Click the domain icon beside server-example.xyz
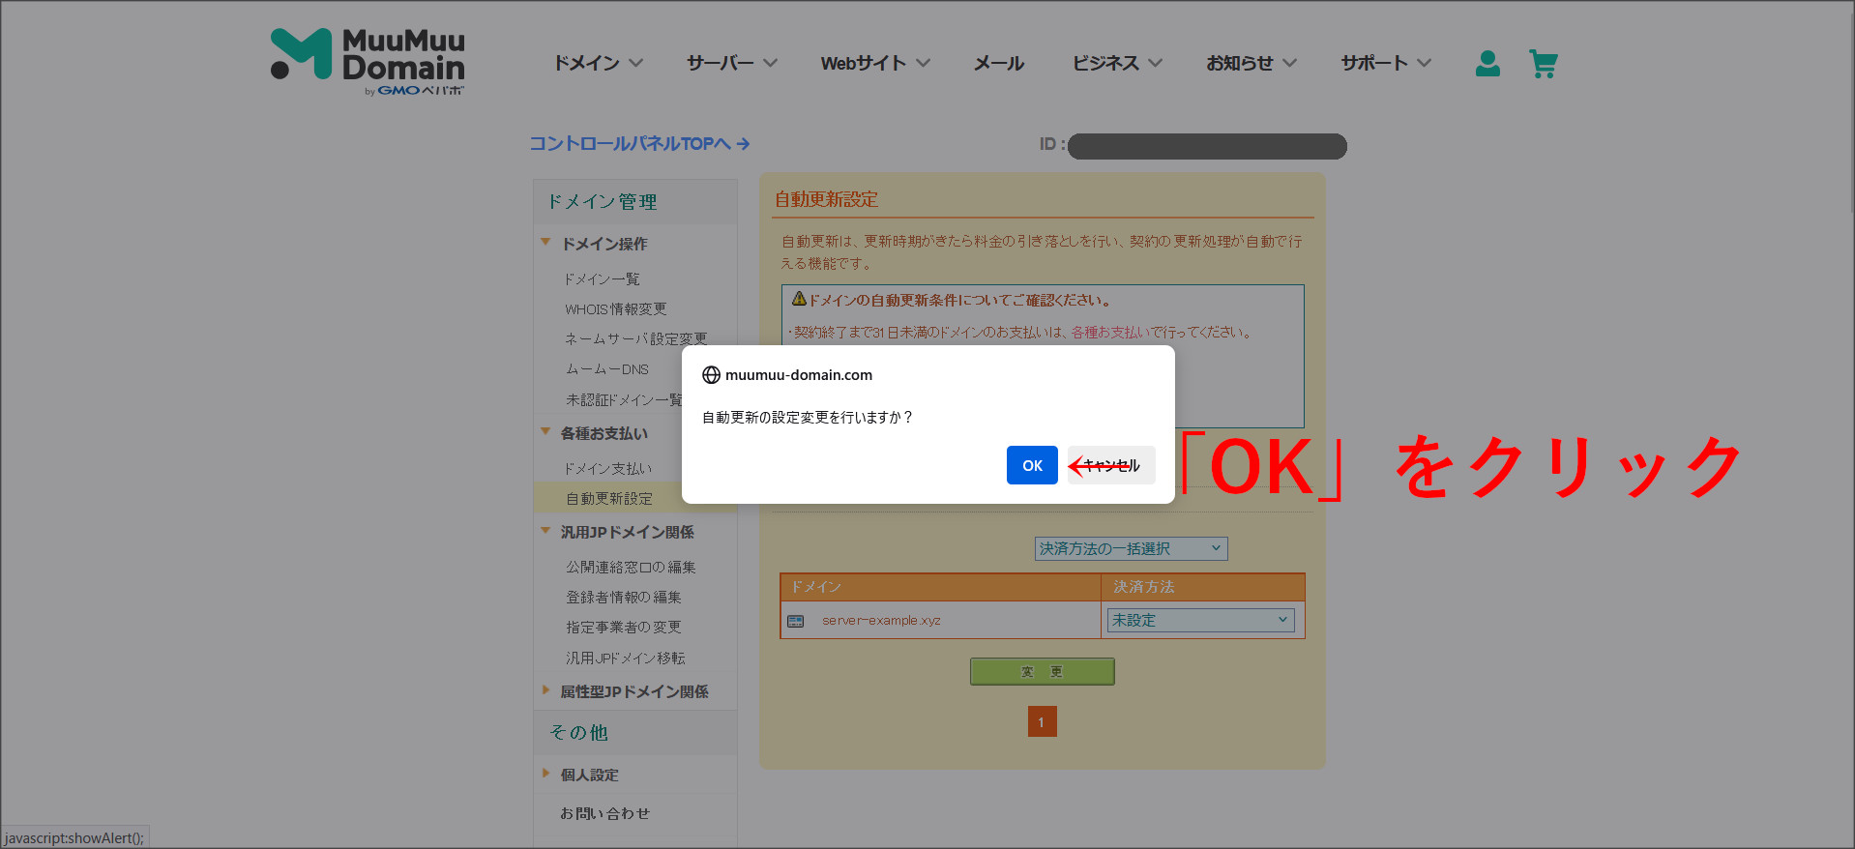Screen dimensions: 1855x849 coord(796,621)
